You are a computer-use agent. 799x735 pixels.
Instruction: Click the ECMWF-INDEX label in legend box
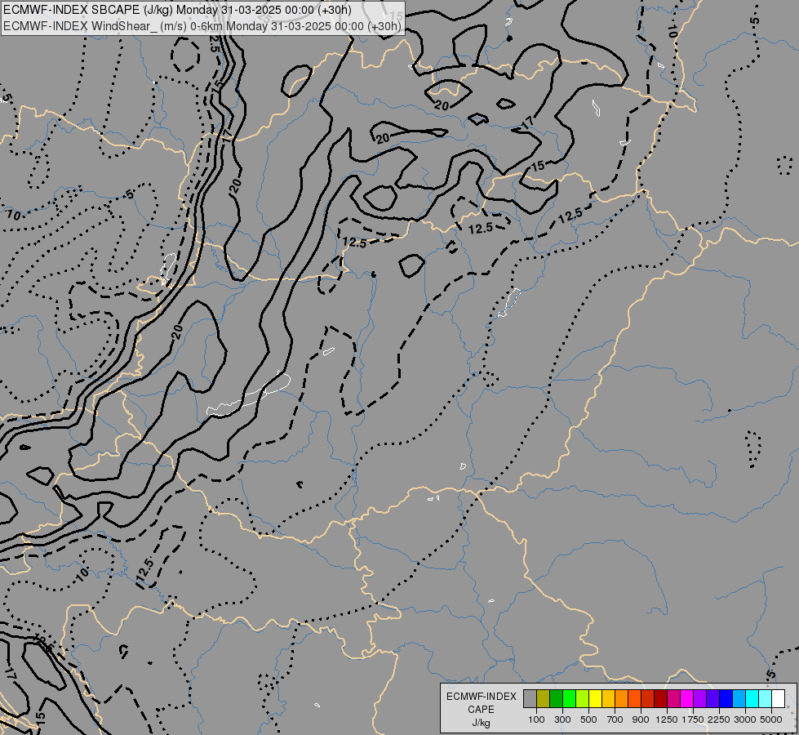(481, 697)
